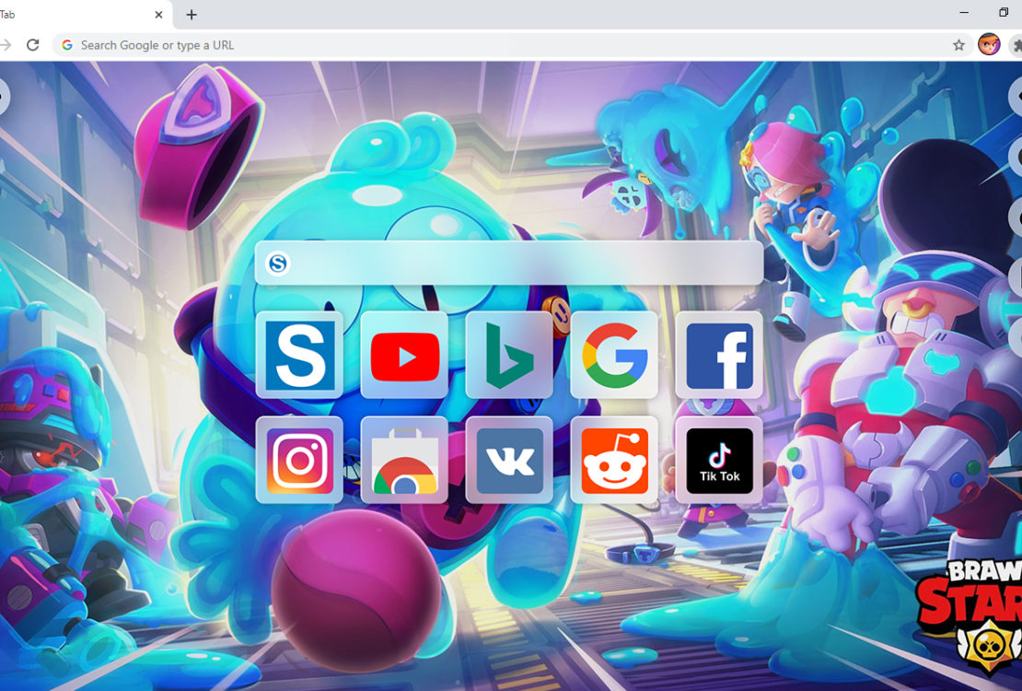Open the Facebook shortcut tile
This screenshot has width=1022, height=691.
pos(719,355)
